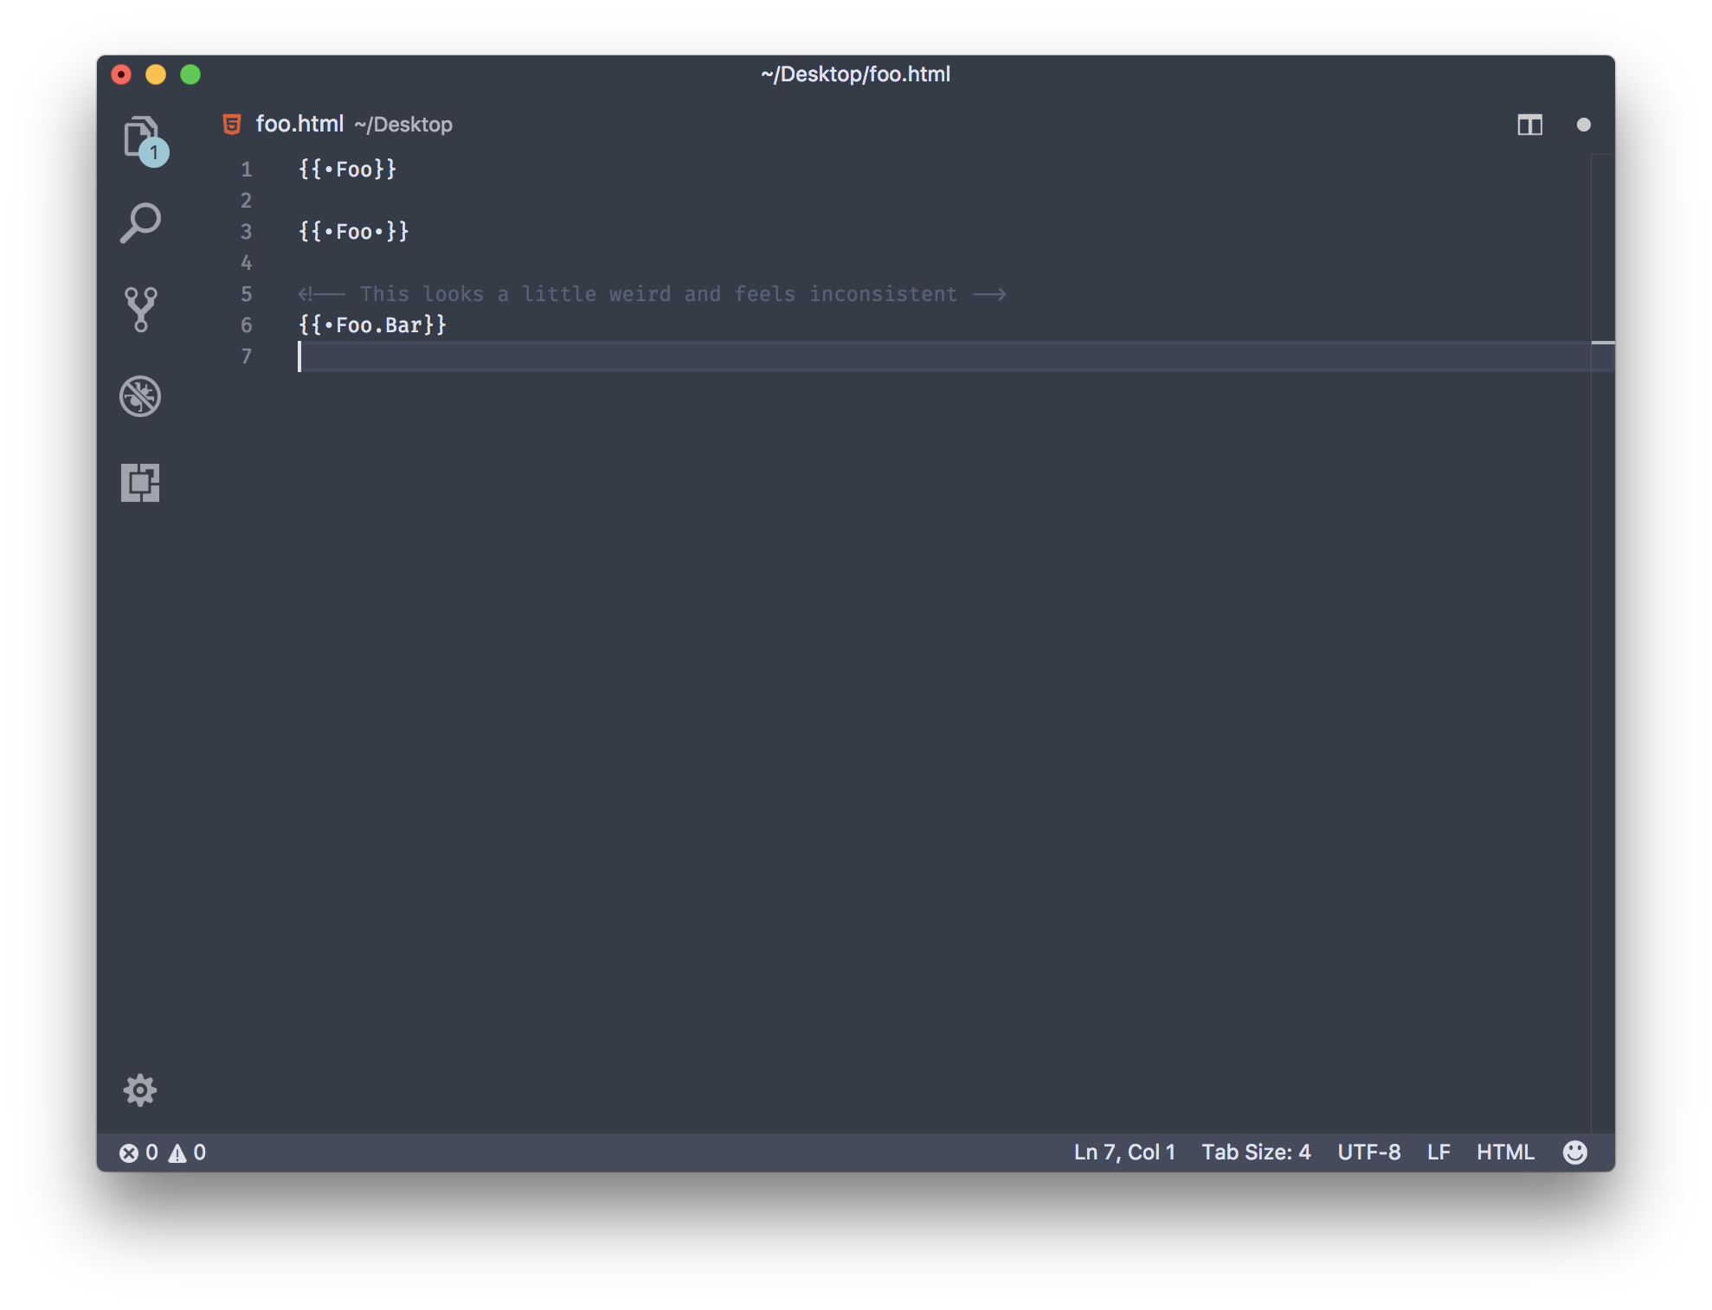Change the UTF-8 file encoding
This screenshot has width=1712, height=1310.
[1368, 1152]
